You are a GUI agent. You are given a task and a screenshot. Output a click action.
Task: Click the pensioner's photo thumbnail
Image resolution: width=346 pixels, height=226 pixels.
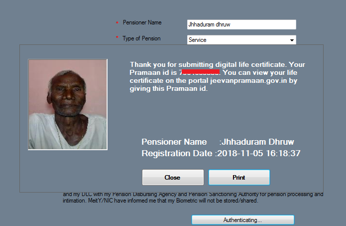[x=68, y=104]
